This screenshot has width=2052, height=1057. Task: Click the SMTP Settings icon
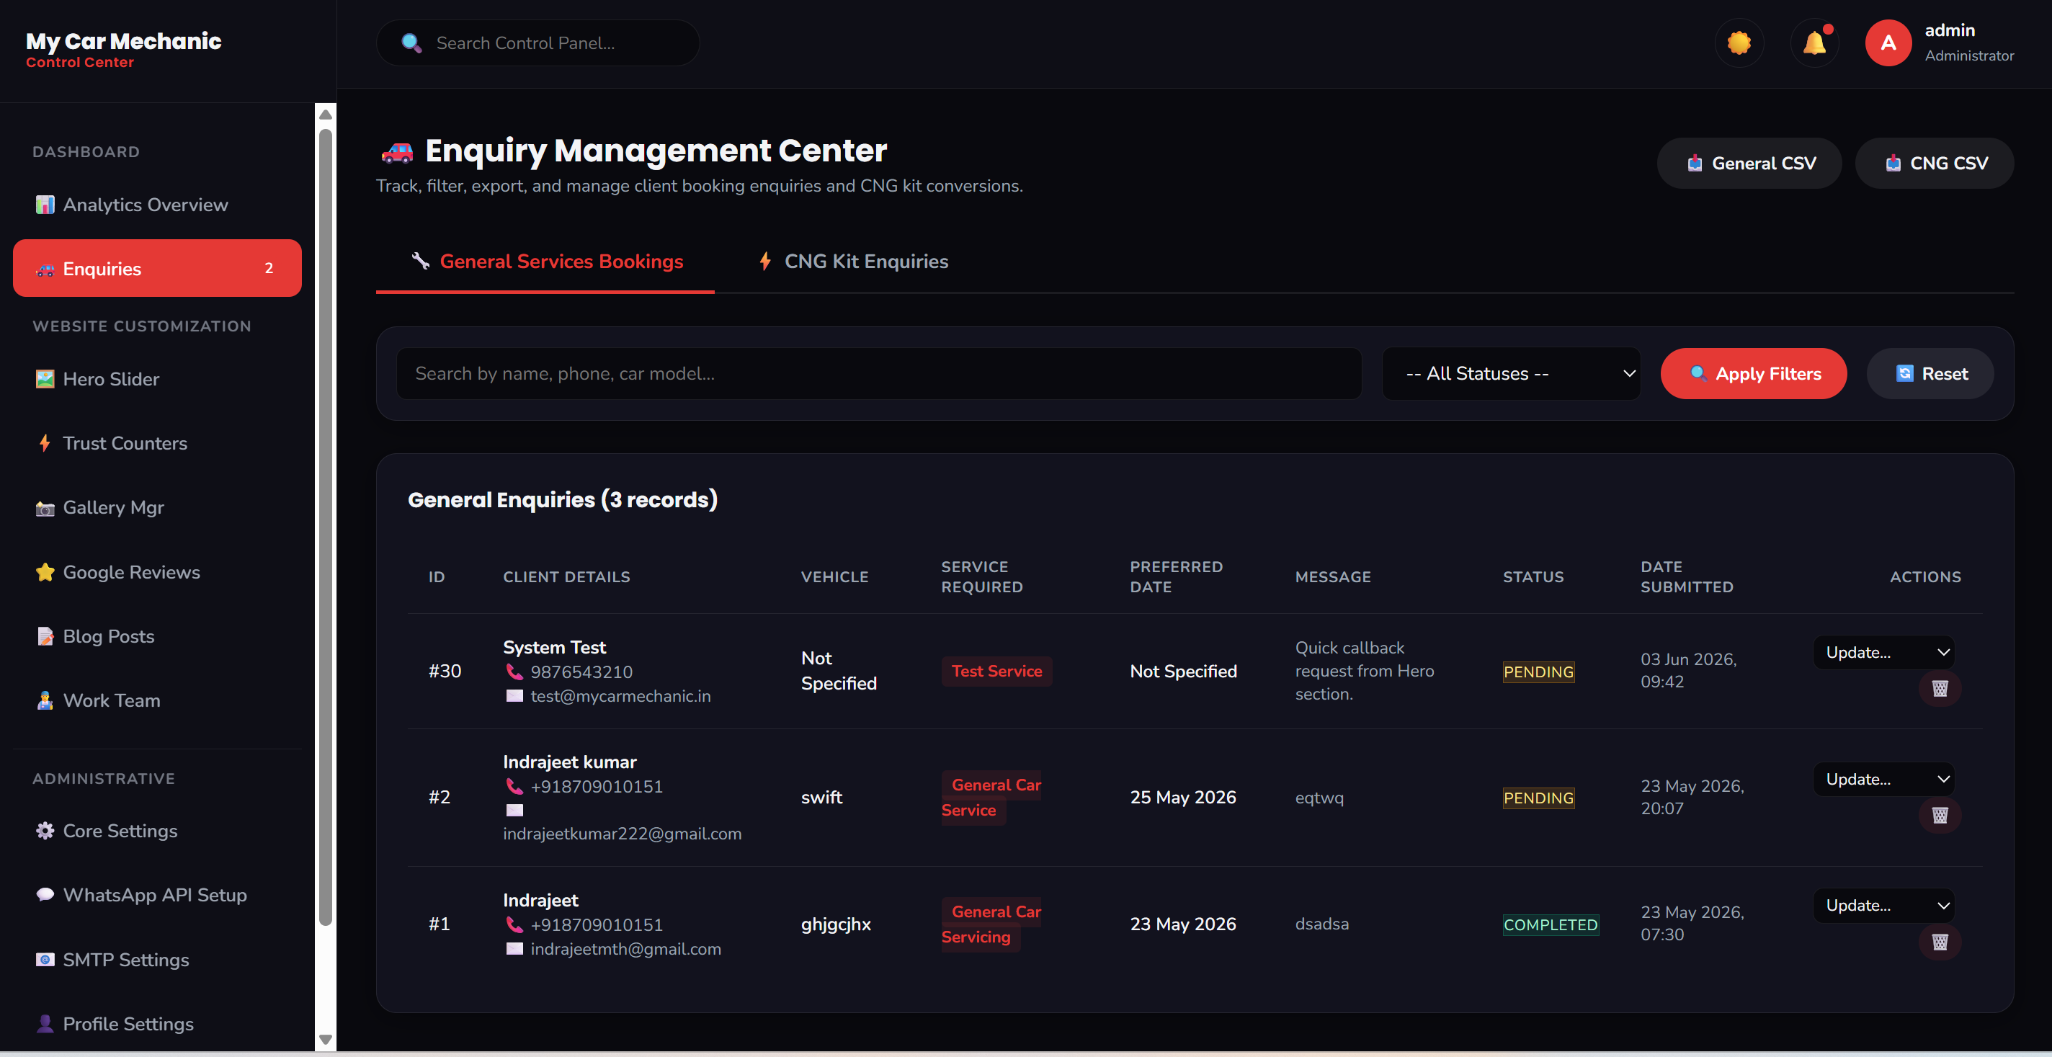(x=45, y=960)
